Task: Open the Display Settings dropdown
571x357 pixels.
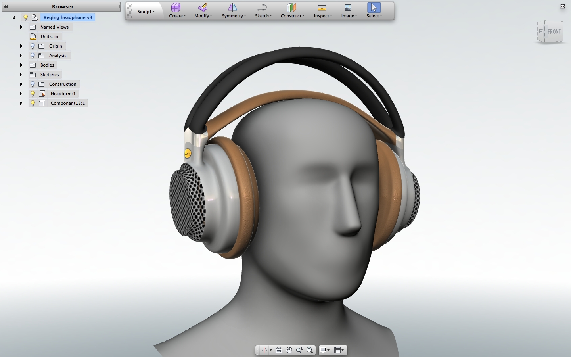Action: (x=325, y=350)
